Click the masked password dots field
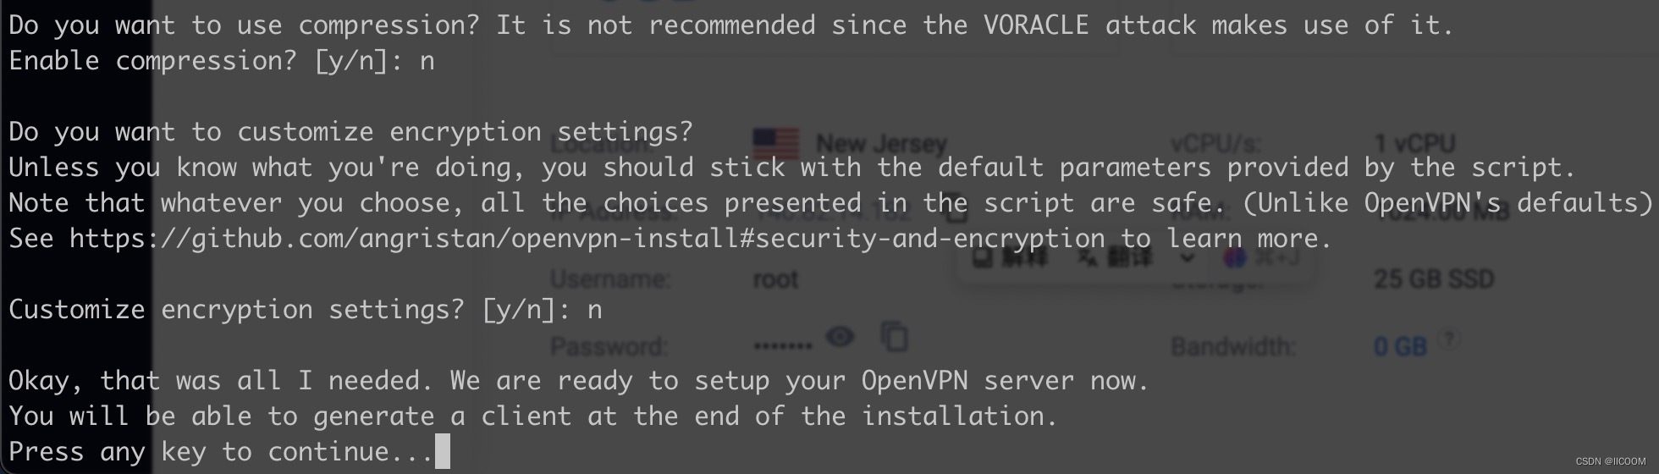 [x=782, y=345]
